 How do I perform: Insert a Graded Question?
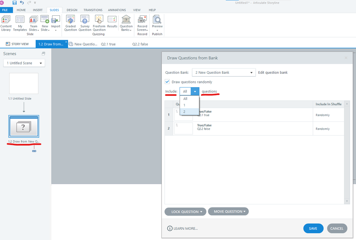[71, 23]
